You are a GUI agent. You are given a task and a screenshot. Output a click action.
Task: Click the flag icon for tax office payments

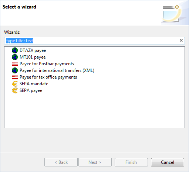pyautogui.click(x=15, y=77)
